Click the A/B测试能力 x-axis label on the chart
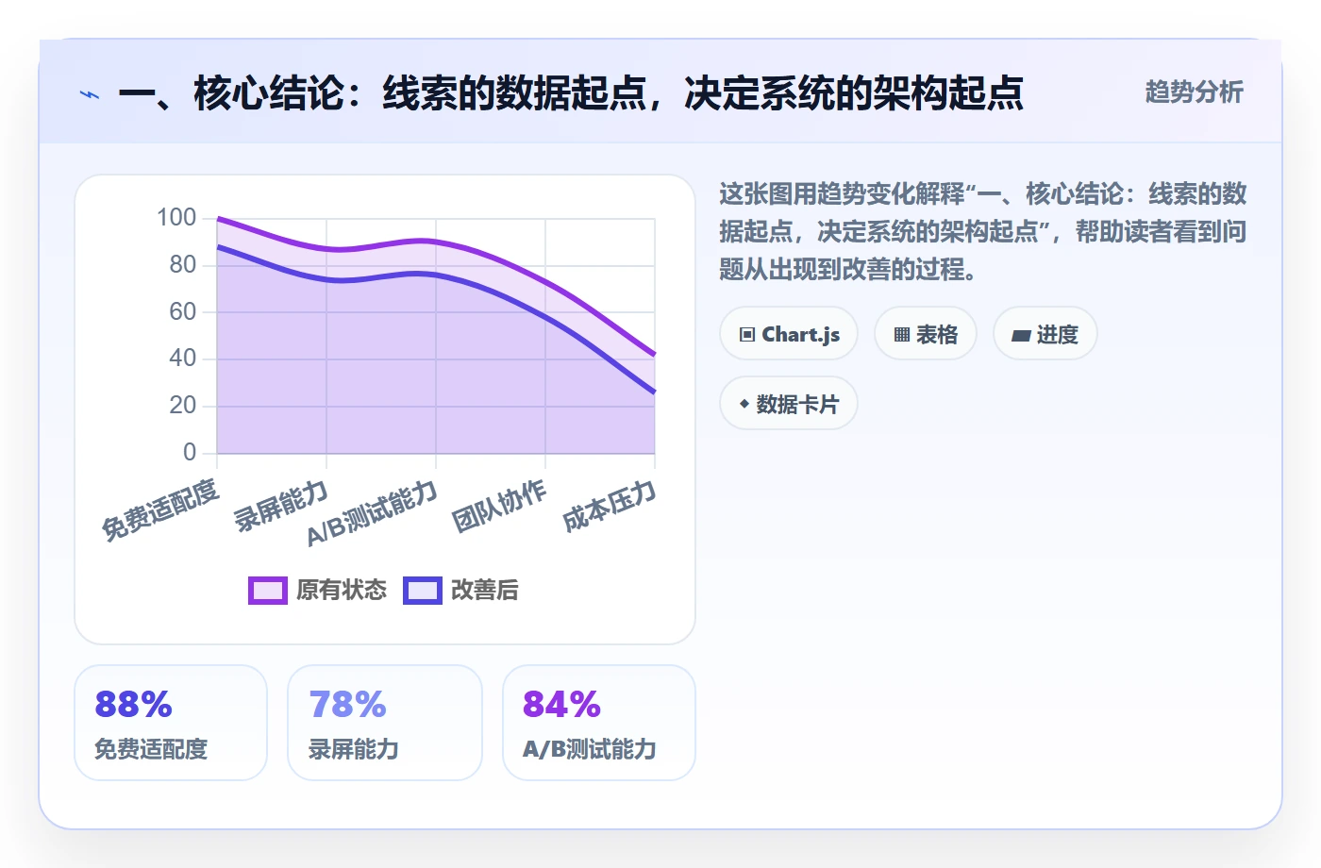Viewport: 1321px width, 868px height. coord(373,513)
